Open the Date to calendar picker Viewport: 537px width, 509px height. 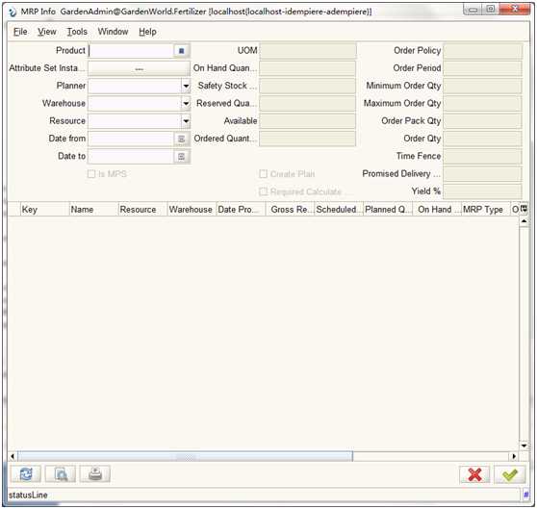[x=182, y=157]
